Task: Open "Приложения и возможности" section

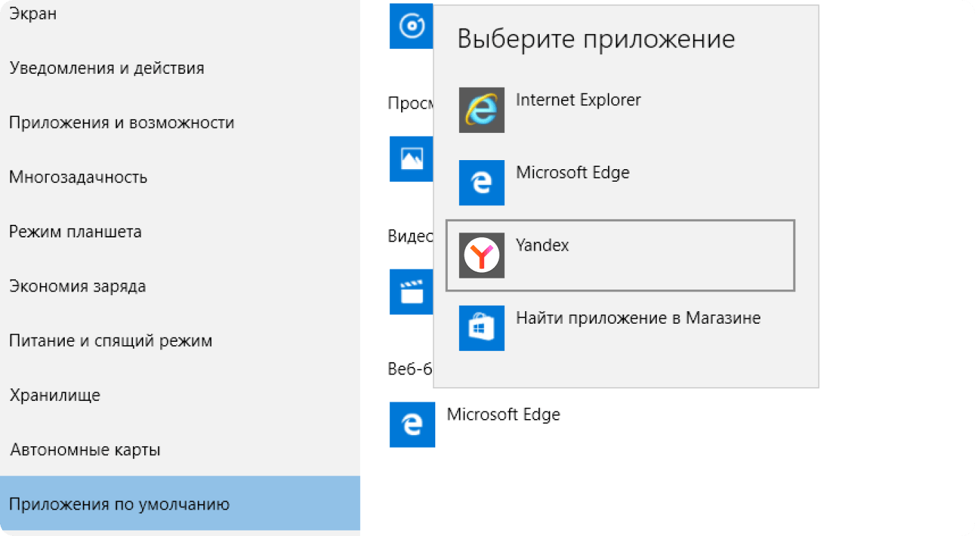Action: point(121,123)
